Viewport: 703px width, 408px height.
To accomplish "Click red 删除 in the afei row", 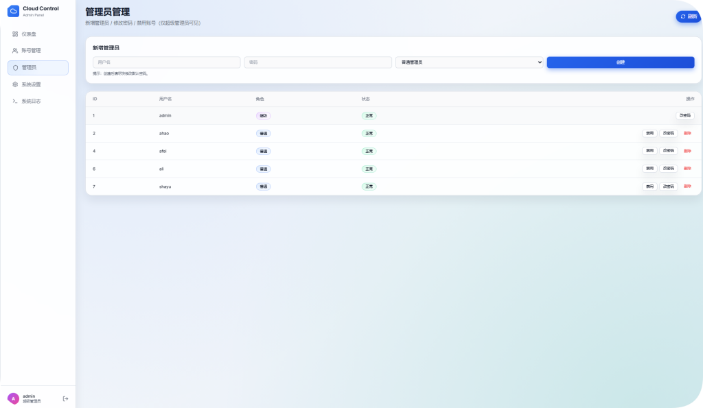I will coord(687,151).
